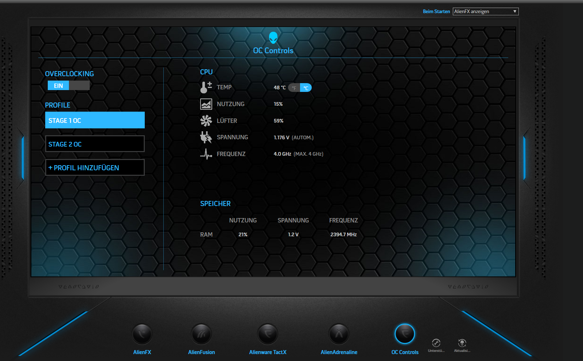Screen dimensions: 583x361
Task: Select the OC Controls module icon
Action: pos(405,334)
